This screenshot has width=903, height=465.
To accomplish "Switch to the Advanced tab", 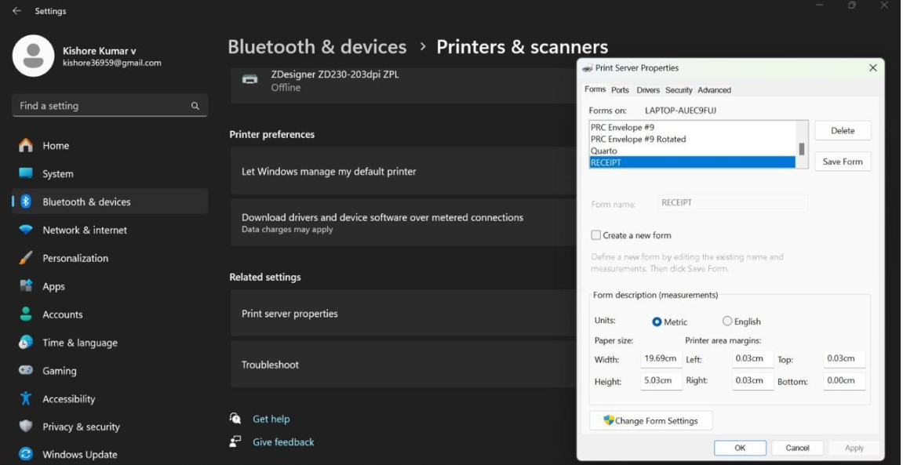I will (x=714, y=90).
